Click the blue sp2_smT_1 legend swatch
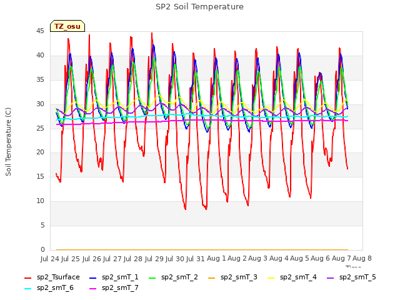 click(93, 277)
